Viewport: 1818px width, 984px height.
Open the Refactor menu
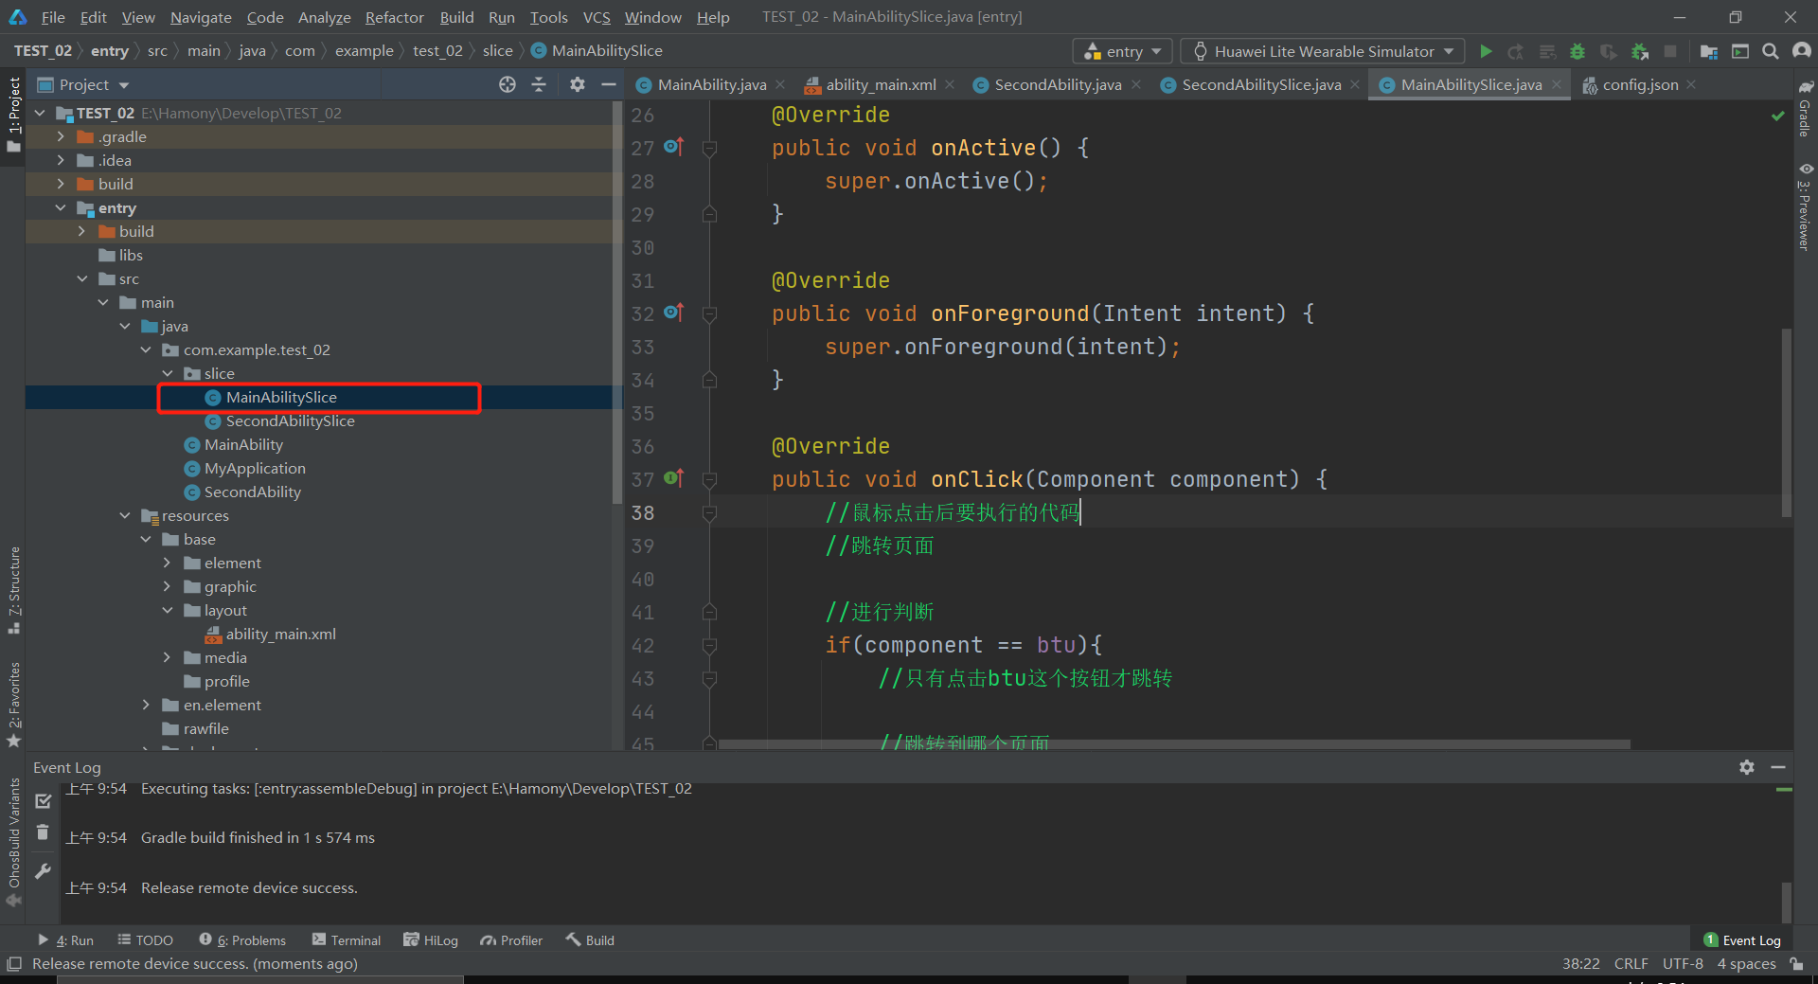394,17
